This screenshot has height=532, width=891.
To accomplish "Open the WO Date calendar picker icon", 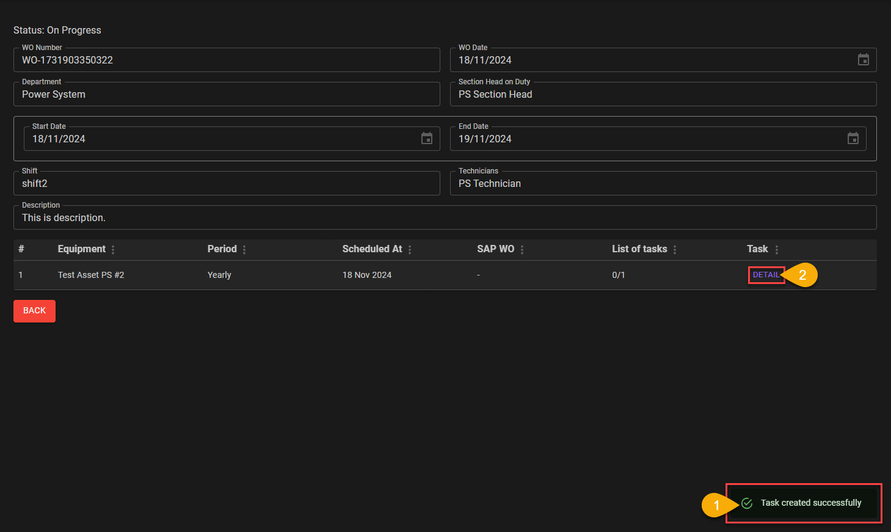I will click(863, 60).
